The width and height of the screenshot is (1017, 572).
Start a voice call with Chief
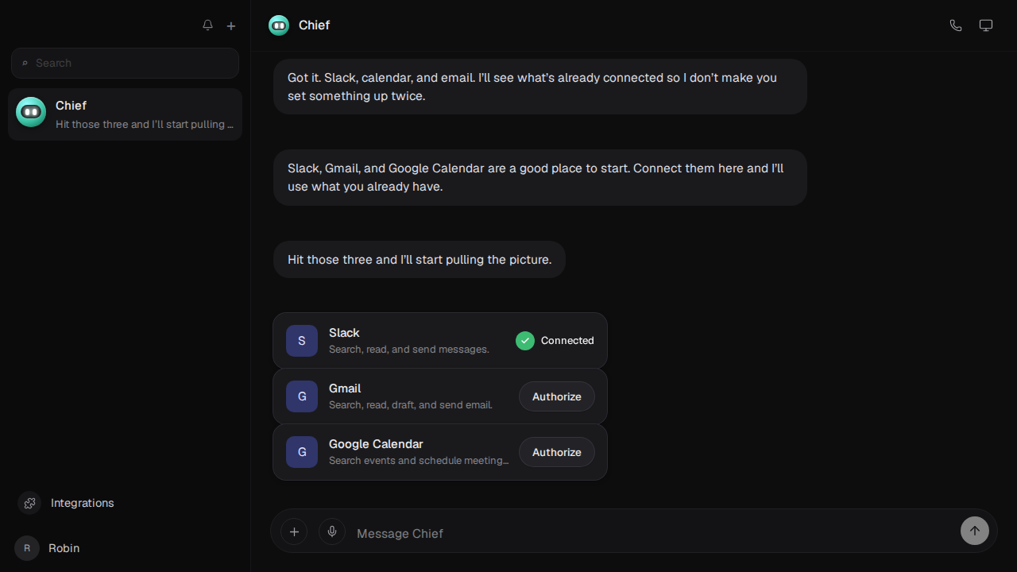click(956, 25)
